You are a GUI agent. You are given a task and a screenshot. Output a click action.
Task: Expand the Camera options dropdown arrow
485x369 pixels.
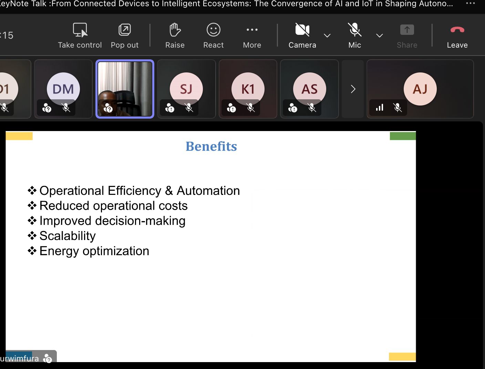[327, 36]
